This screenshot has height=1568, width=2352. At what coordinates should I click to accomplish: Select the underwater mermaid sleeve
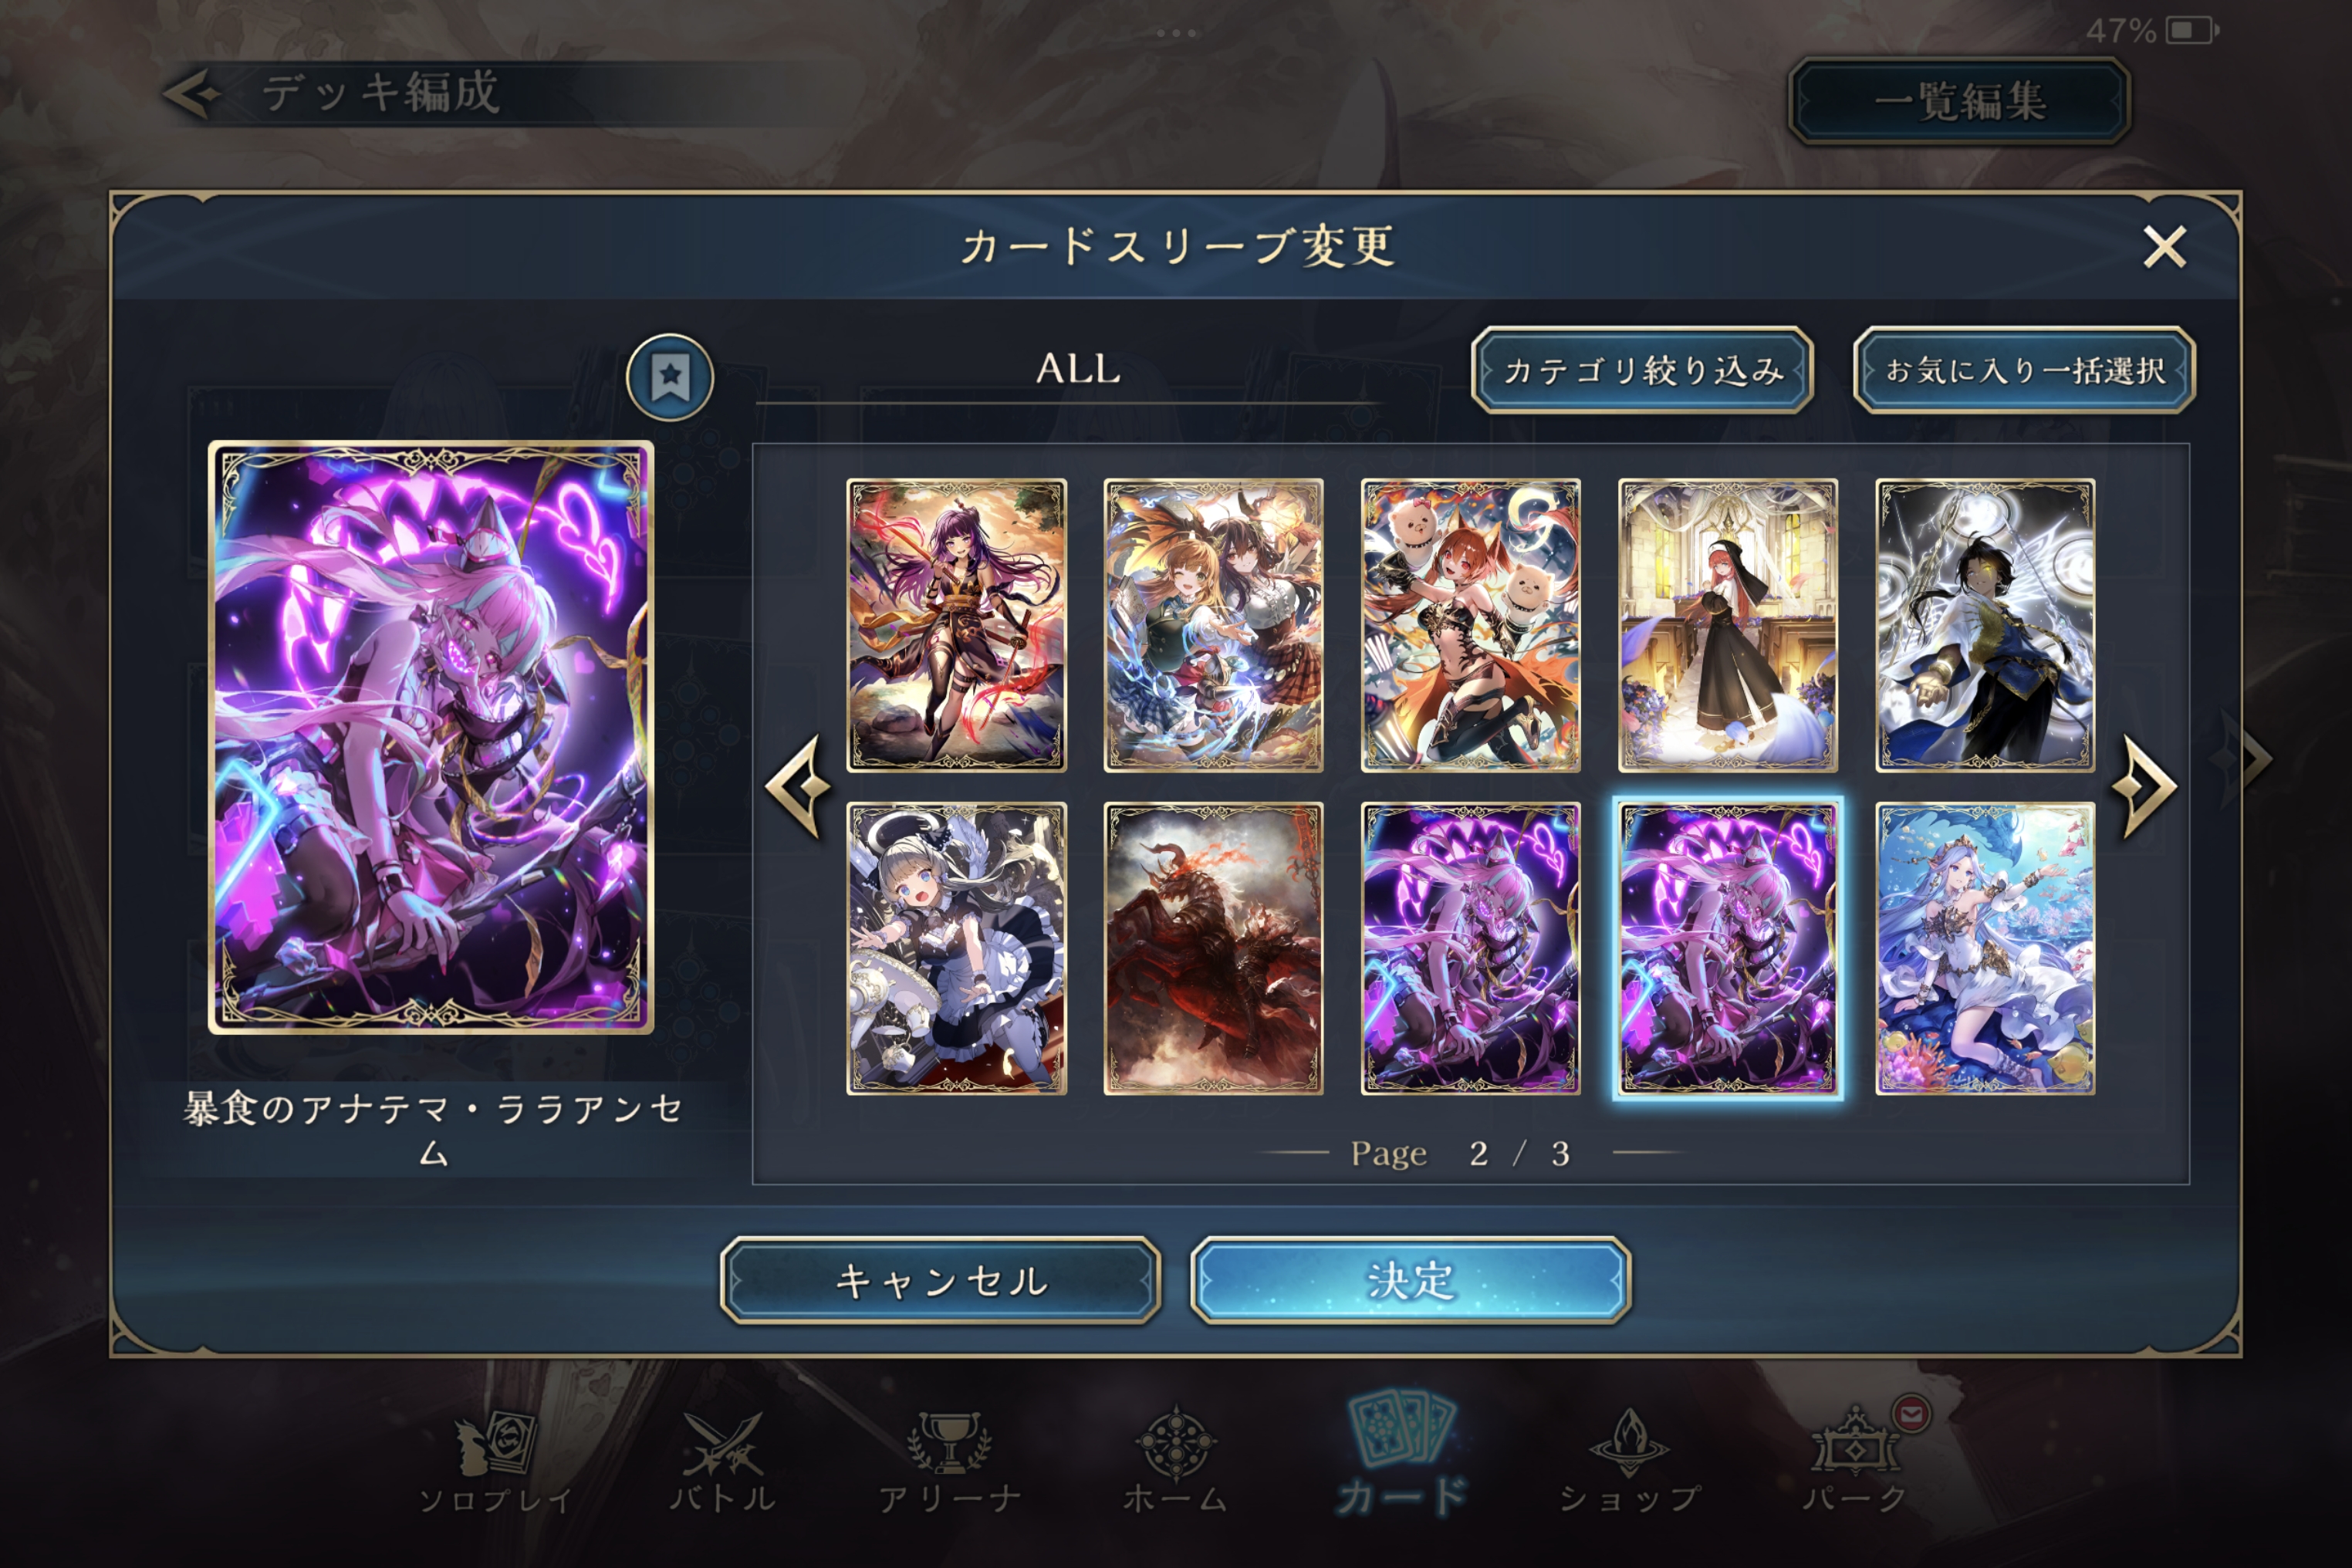[1985, 948]
